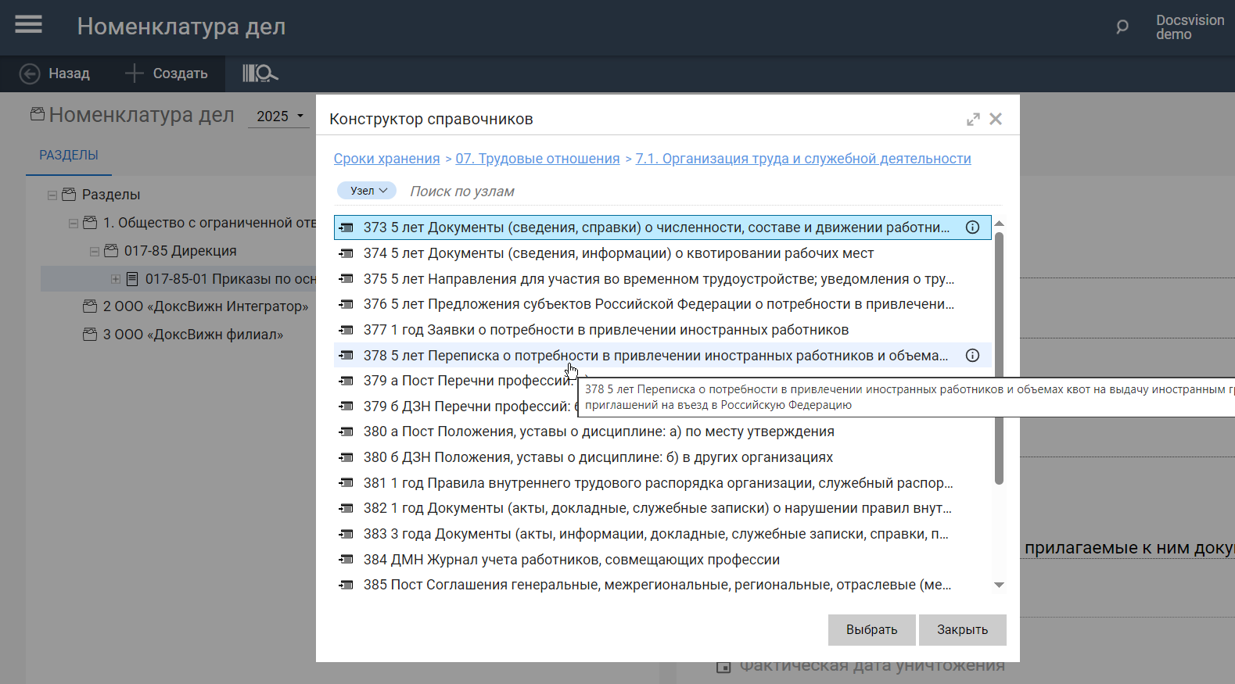The image size is (1235, 684).
Task: Expand the 017-85-01 Приказы node
Action: coord(116,279)
